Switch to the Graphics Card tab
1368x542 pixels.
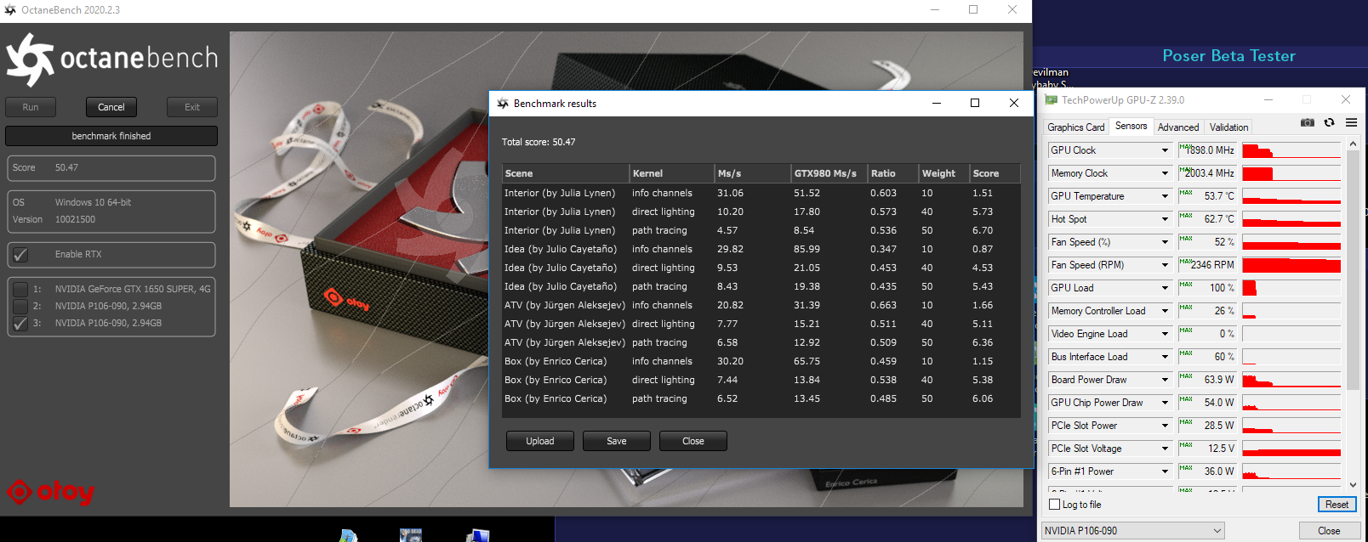pos(1076,127)
